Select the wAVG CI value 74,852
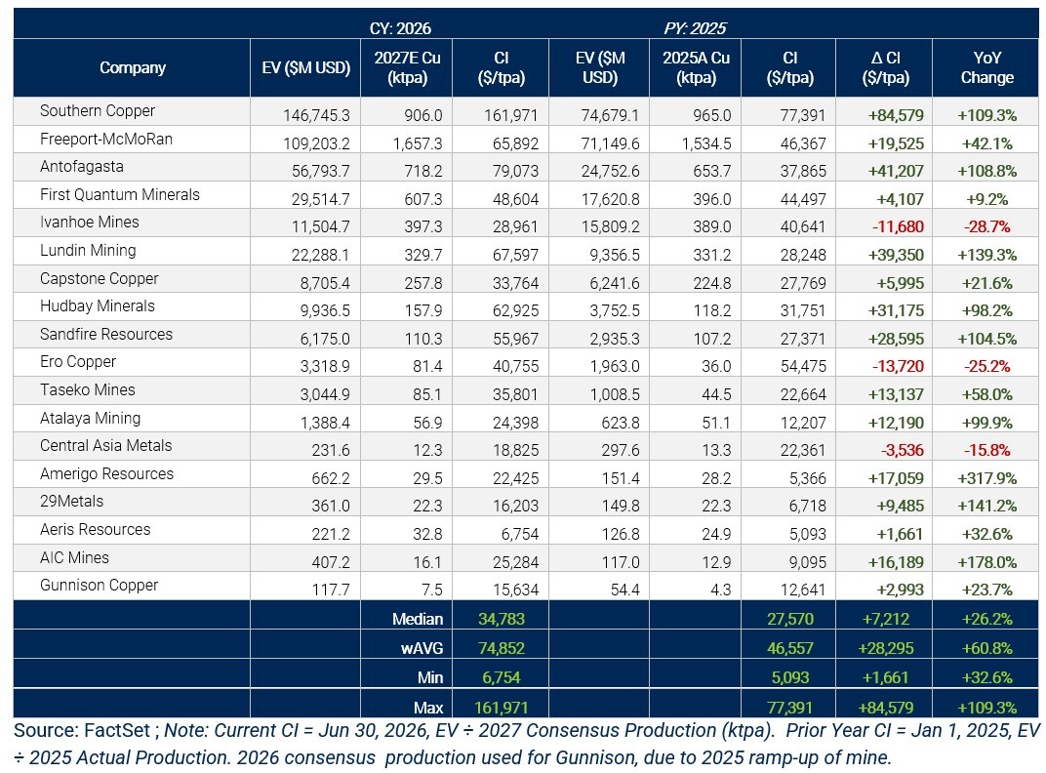 (x=502, y=648)
